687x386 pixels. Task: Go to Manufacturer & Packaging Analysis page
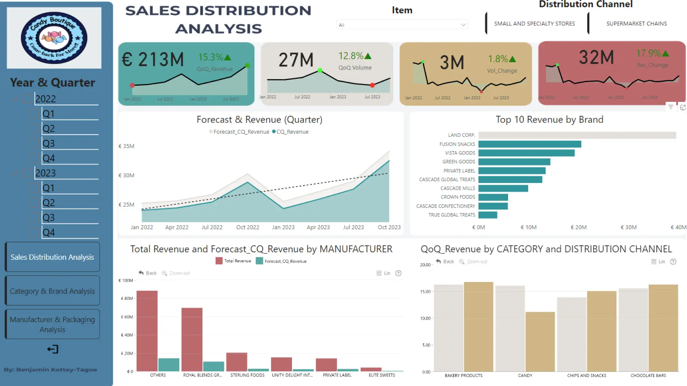(x=52, y=325)
